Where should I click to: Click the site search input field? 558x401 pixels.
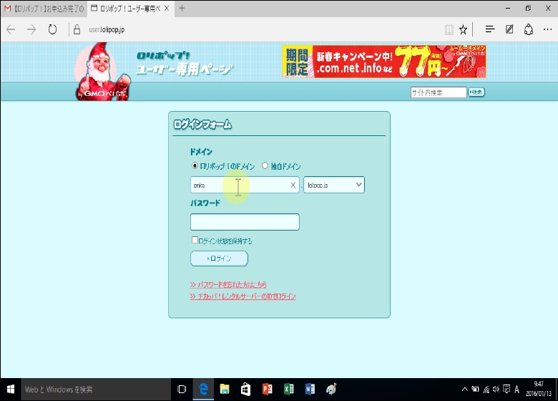tap(439, 92)
